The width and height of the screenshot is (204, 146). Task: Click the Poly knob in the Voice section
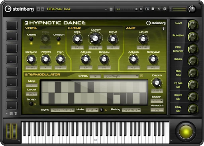click(x=45, y=39)
